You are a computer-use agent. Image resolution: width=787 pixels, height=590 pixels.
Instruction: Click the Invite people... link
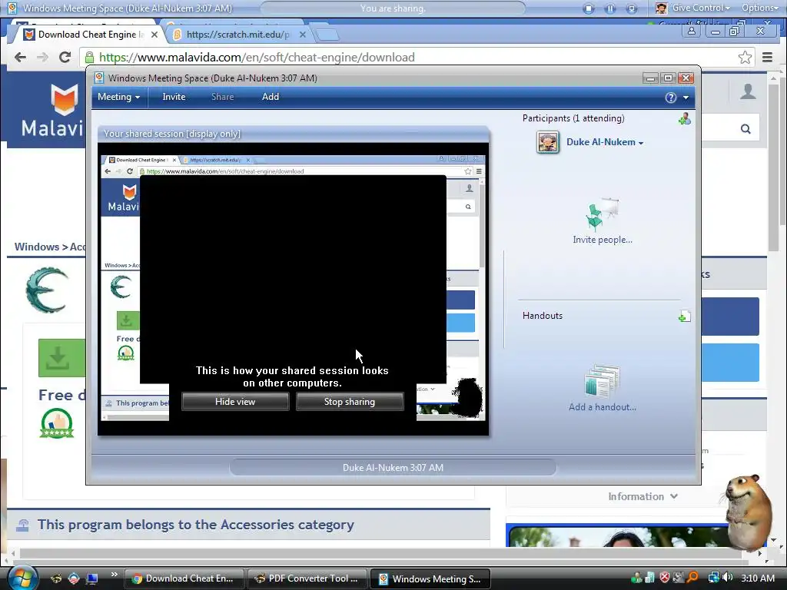603,240
